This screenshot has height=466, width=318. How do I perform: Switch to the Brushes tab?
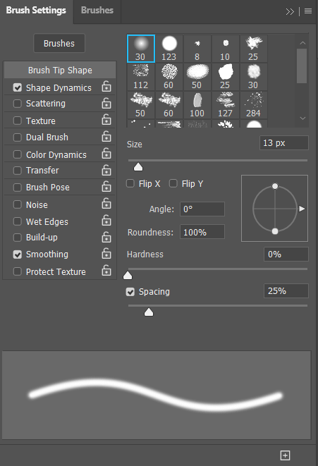(97, 11)
